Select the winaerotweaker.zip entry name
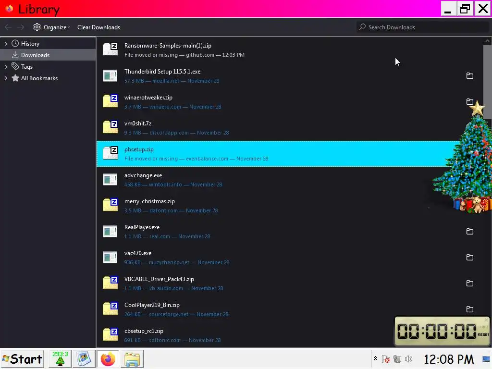The height and width of the screenshot is (369, 492). pyautogui.click(x=148, y=98)
